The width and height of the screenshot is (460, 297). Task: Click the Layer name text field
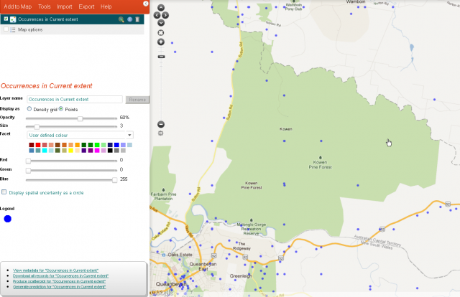pyautogui.click(x=75, y=99)
